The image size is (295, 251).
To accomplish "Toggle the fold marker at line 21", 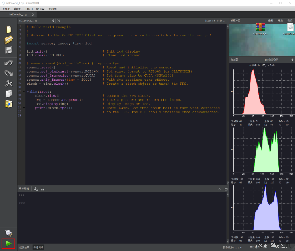I will (24, 108).
